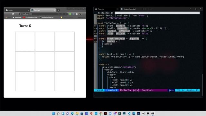This screenshot has width=206, height=116.
Task: Add a new terminal tab
Action: pos(148,9)
